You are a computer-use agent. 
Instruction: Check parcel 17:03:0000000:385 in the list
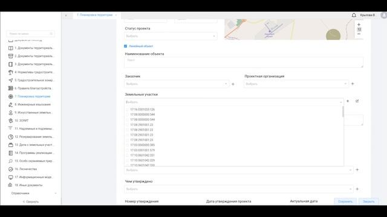(128, 145)
